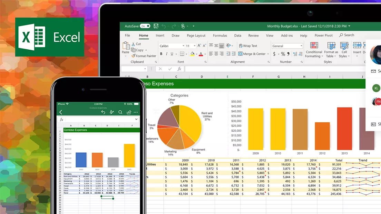This screenshot has width=381, height=214.
Task: Click the Cut scissors icon
Action: pos(134,44)
